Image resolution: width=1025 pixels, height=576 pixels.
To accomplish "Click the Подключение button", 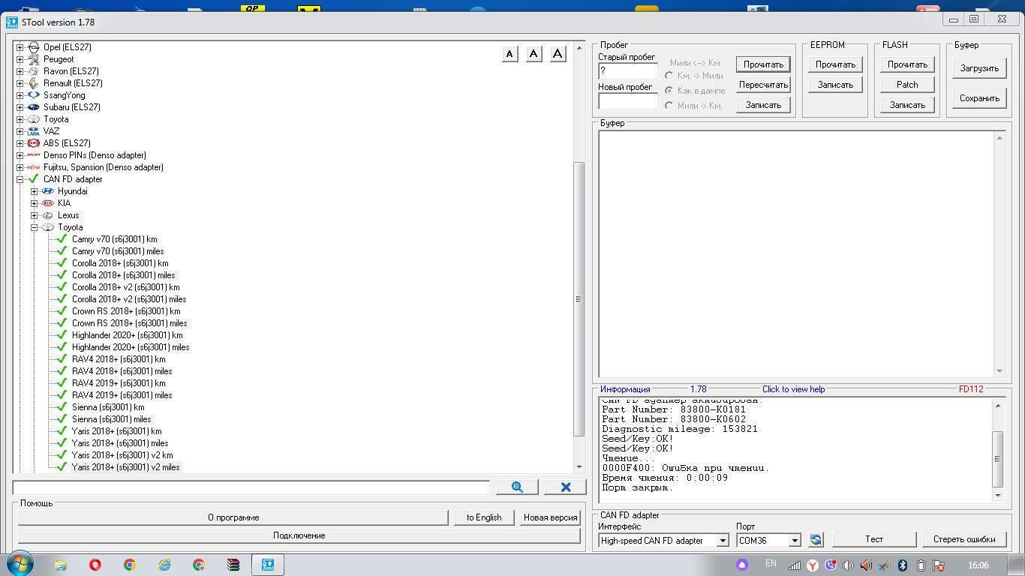I will (299, 535).
